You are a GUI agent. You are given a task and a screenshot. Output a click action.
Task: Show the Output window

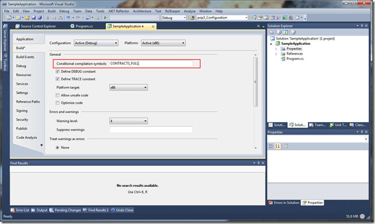pyautogui.click(x=40, y=210)
